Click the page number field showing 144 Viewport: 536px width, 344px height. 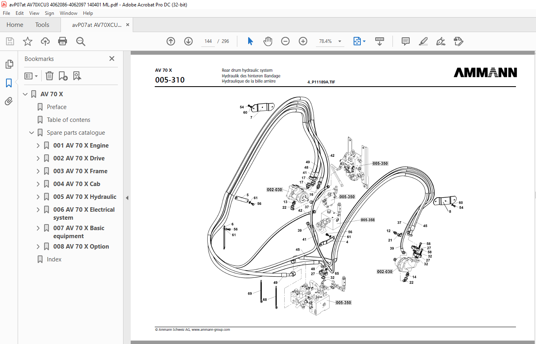(x=208, y=41)
